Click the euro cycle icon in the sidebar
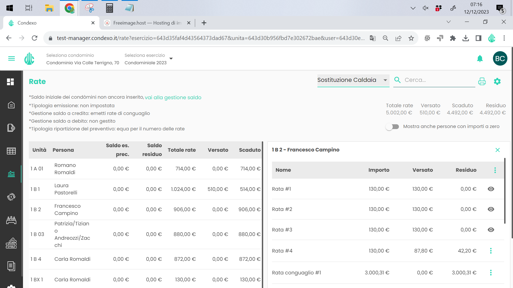The width and height of the screenshot is (513, 288). tap(11, 197)
